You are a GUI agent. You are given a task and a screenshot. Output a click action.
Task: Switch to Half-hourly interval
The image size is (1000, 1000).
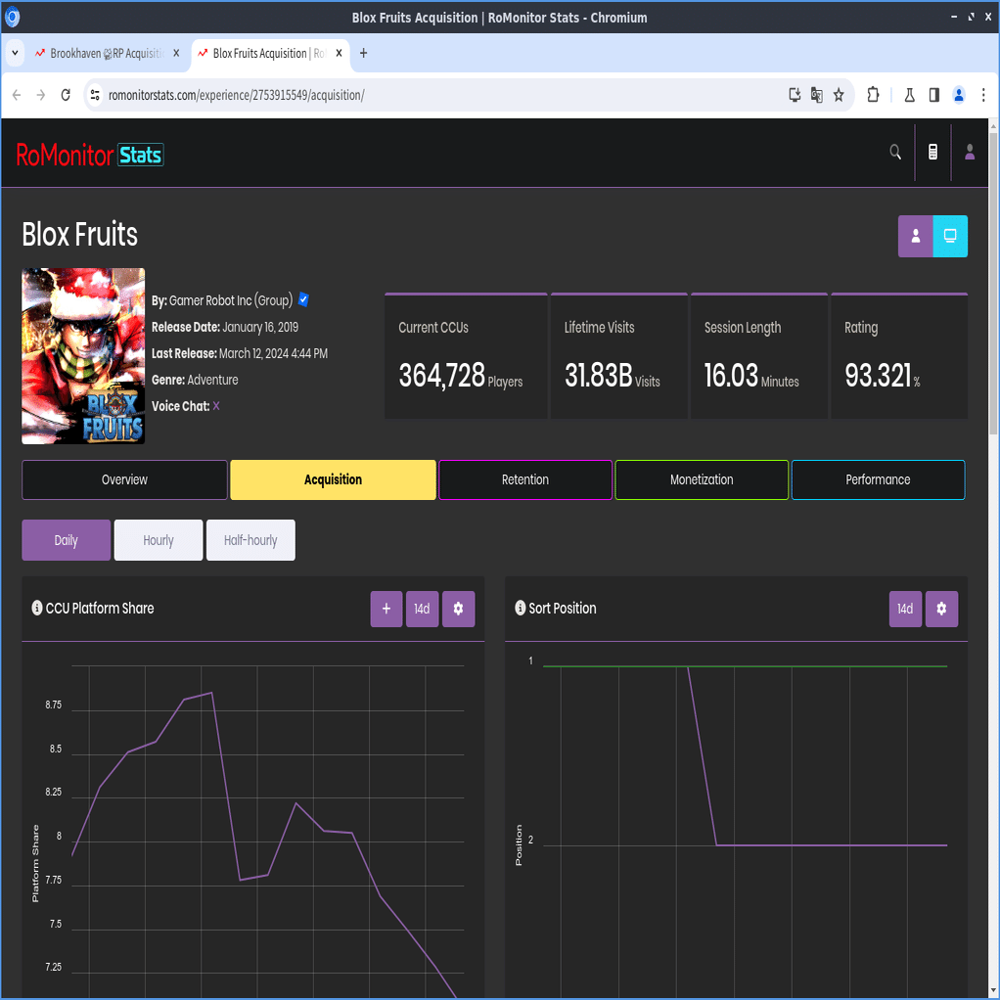(250, 540)
